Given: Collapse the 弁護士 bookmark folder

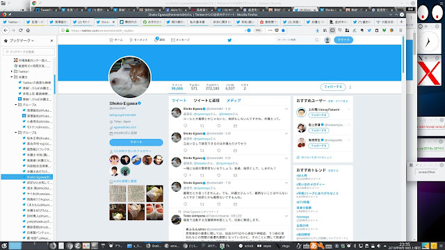Looking at the screenshot, I should click(x=12, y=77).
